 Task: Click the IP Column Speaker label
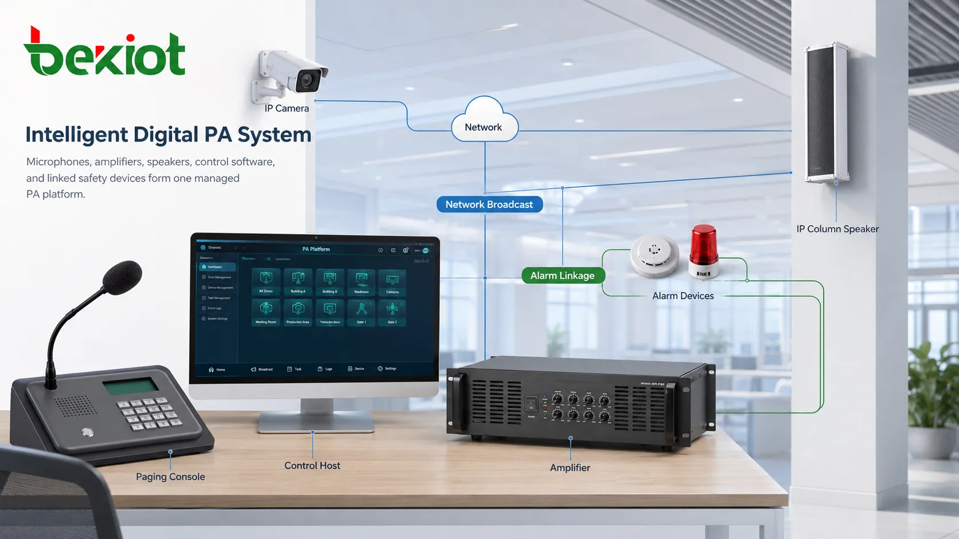click(x=837, y=229)
